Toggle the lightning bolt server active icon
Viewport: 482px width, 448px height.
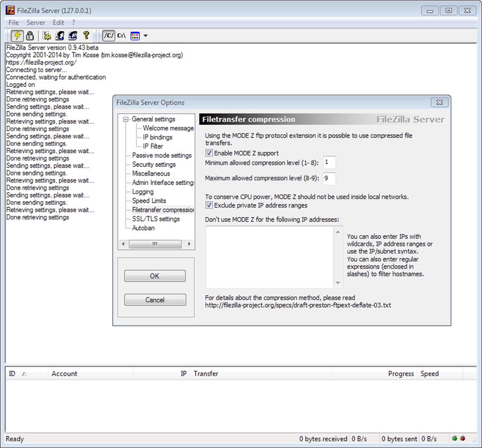[17, 36]
